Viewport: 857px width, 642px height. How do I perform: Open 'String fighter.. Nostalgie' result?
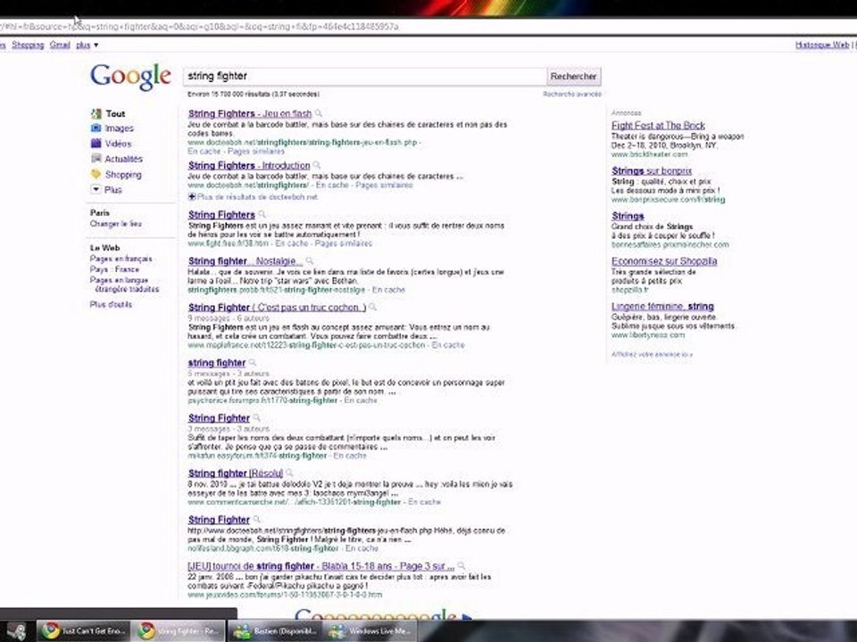click(245, 261)
